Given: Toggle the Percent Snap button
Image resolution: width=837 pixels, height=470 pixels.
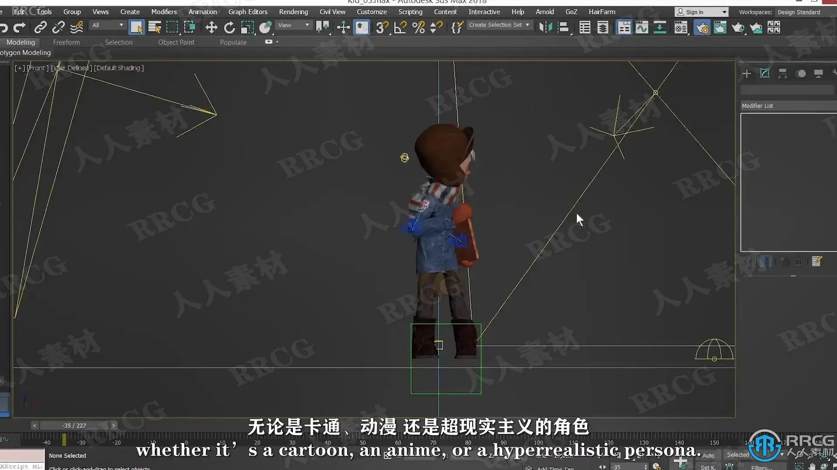Looking at the screenshot, I should coord(418,28).
